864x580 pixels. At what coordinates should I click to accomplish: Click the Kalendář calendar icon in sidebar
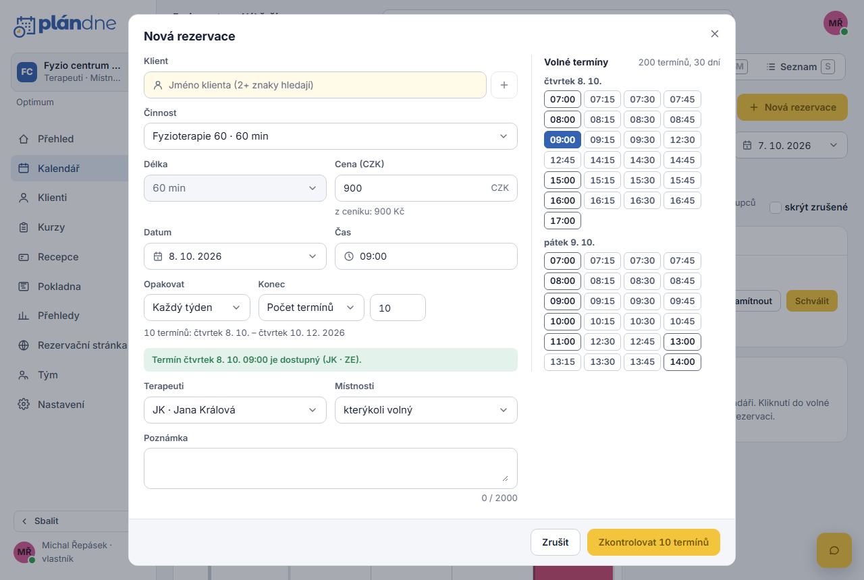coord(24,169)
